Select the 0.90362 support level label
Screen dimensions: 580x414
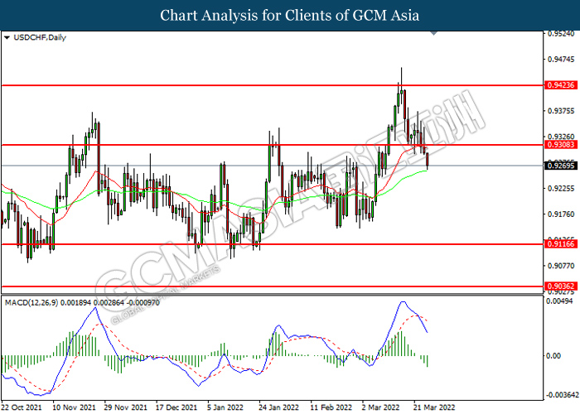point(561,286)
